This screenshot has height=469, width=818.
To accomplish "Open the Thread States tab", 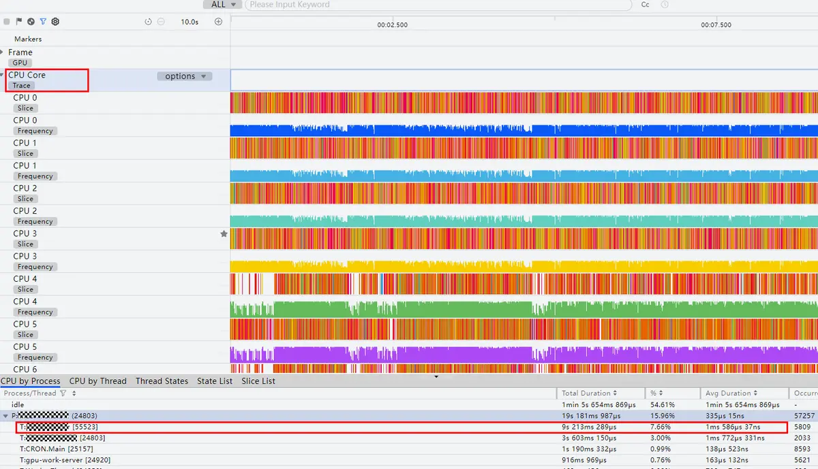I will [x=162, y=381].
